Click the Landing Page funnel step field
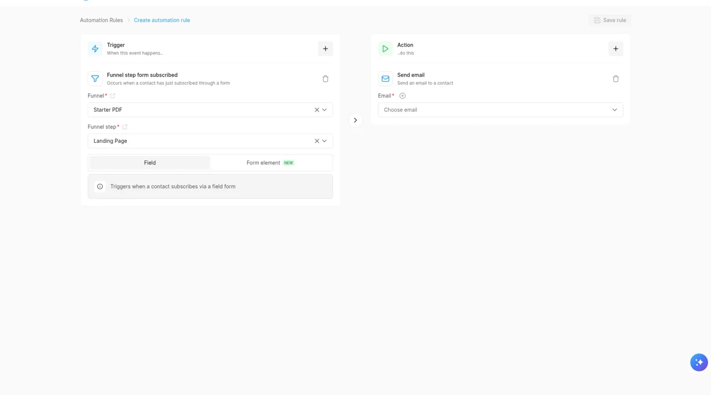 coord(210,141)
